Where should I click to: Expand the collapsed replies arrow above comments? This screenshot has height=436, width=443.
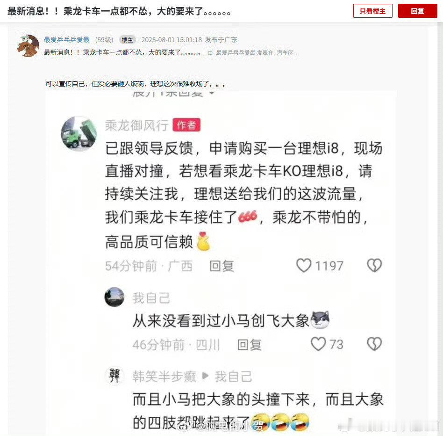[212, 93]
